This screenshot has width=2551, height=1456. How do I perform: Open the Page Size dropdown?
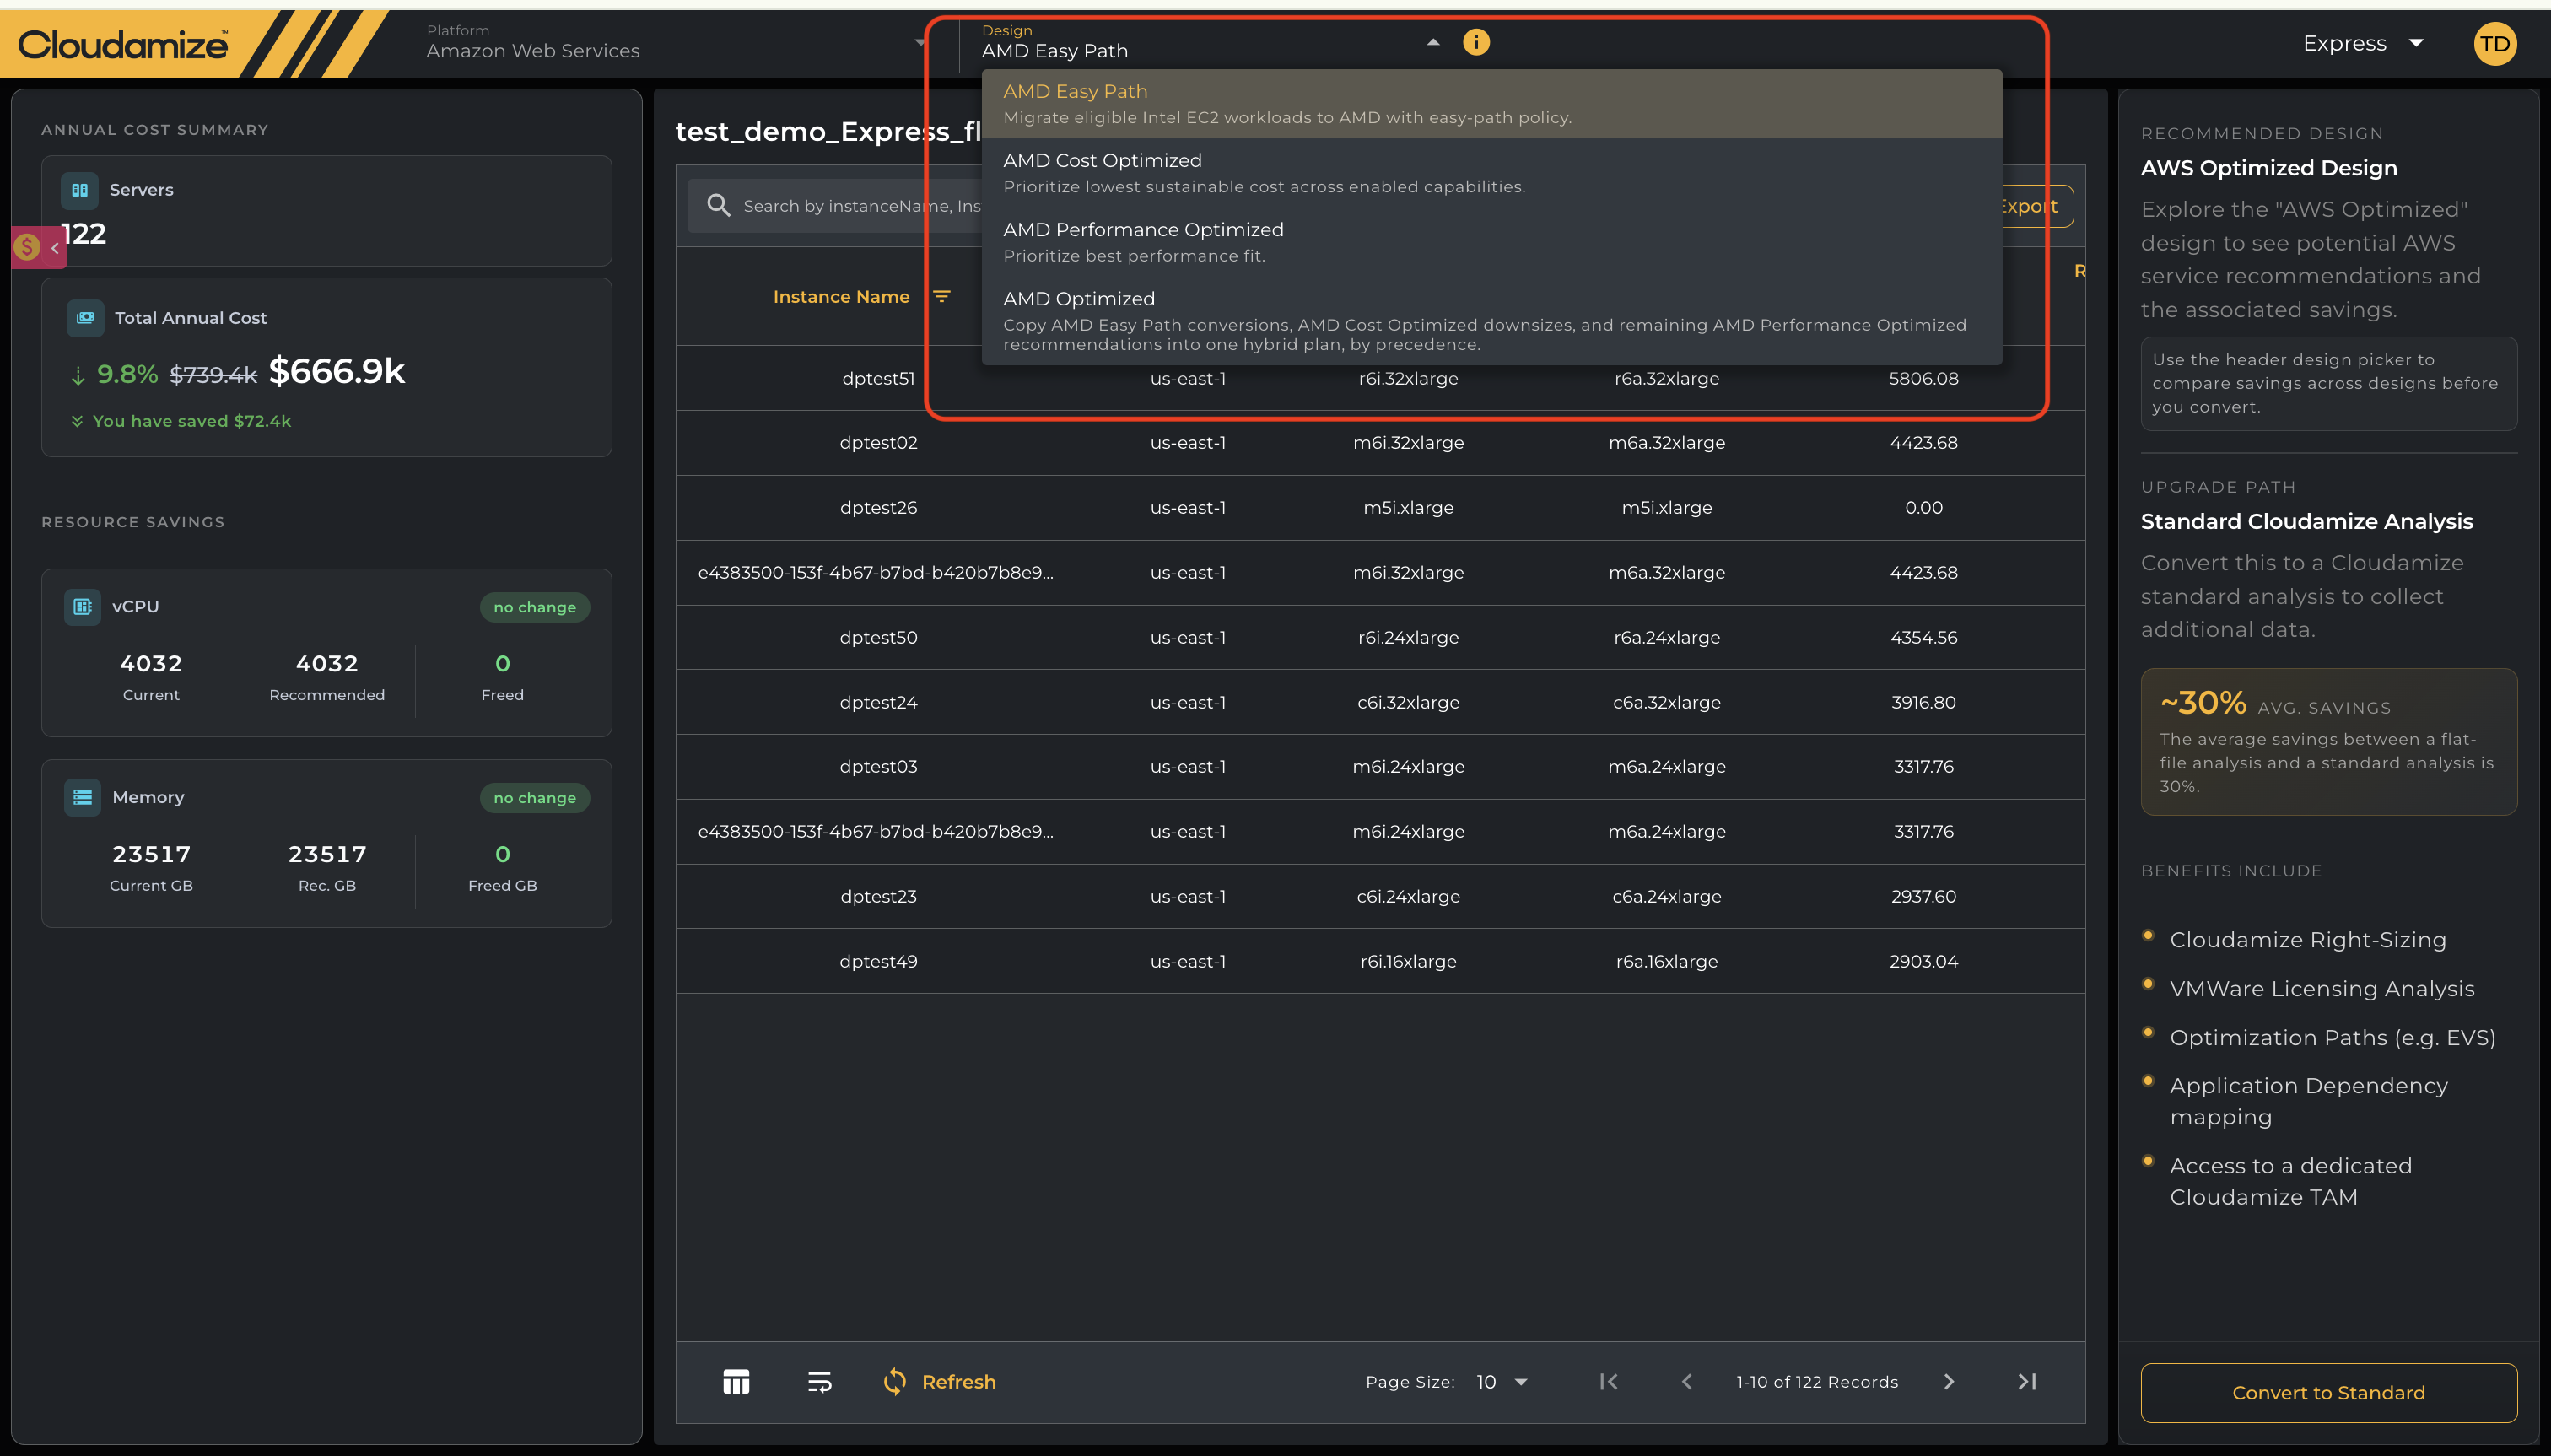(x=1501, y=1381)
